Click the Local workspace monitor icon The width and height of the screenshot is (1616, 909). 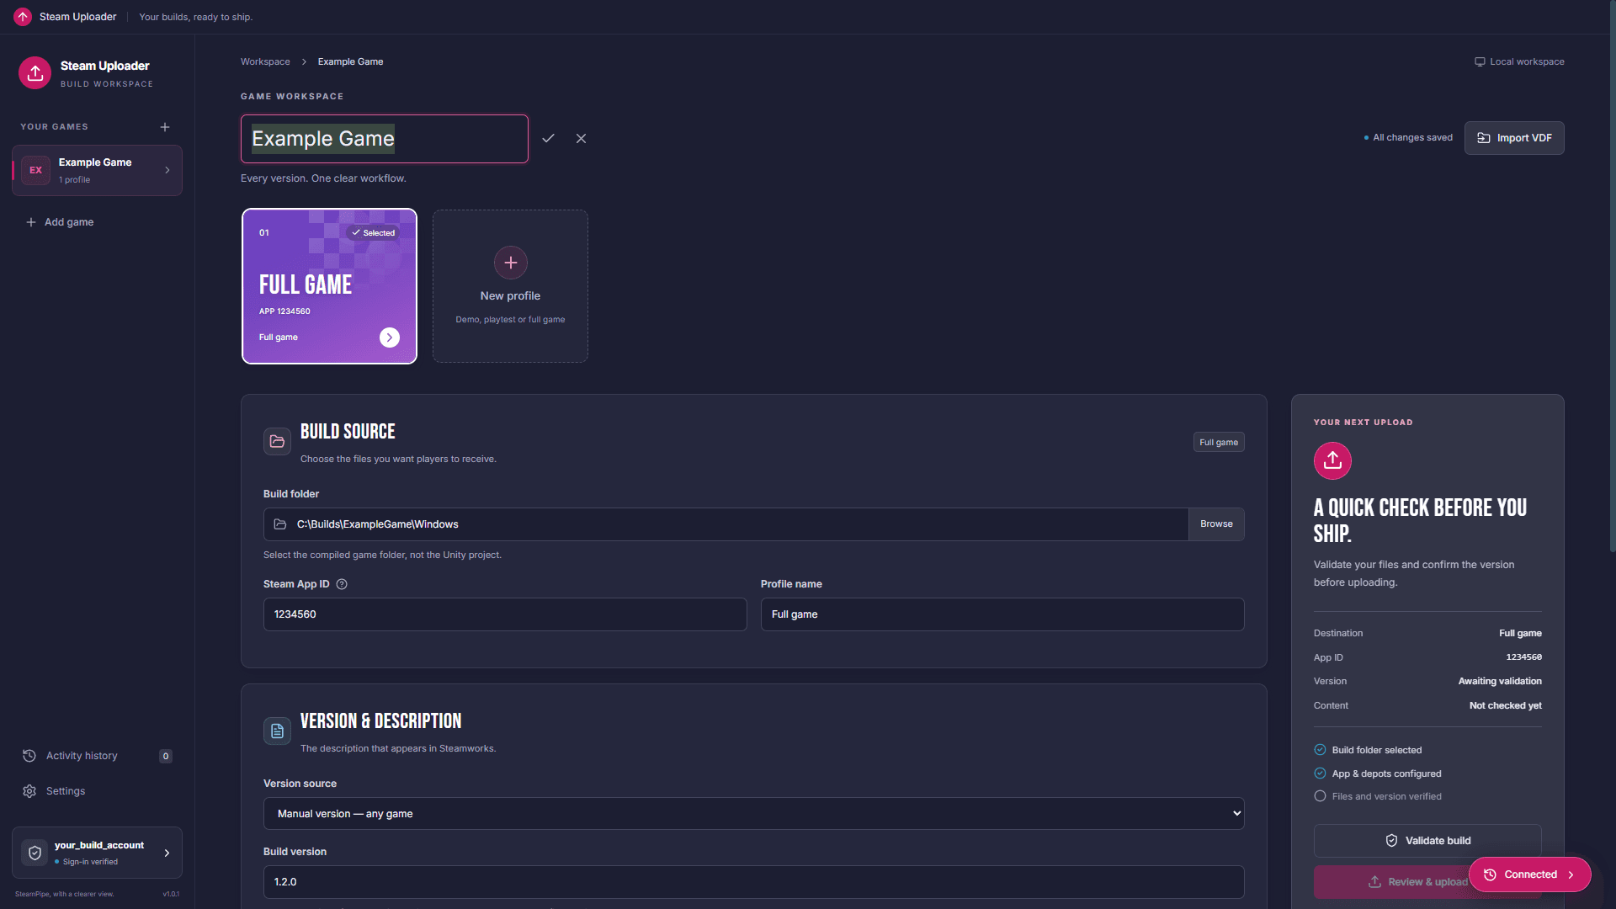(1480, 61)
